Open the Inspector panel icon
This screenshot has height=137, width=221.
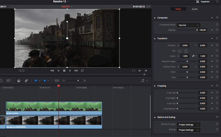[197, 2]
